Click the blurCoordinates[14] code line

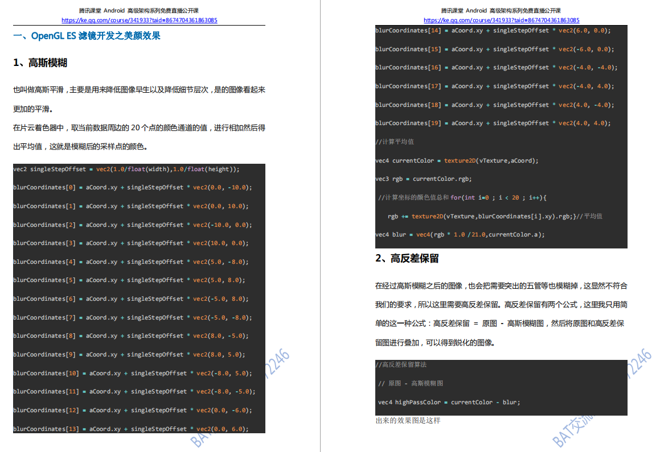click(x=493, y=31)
